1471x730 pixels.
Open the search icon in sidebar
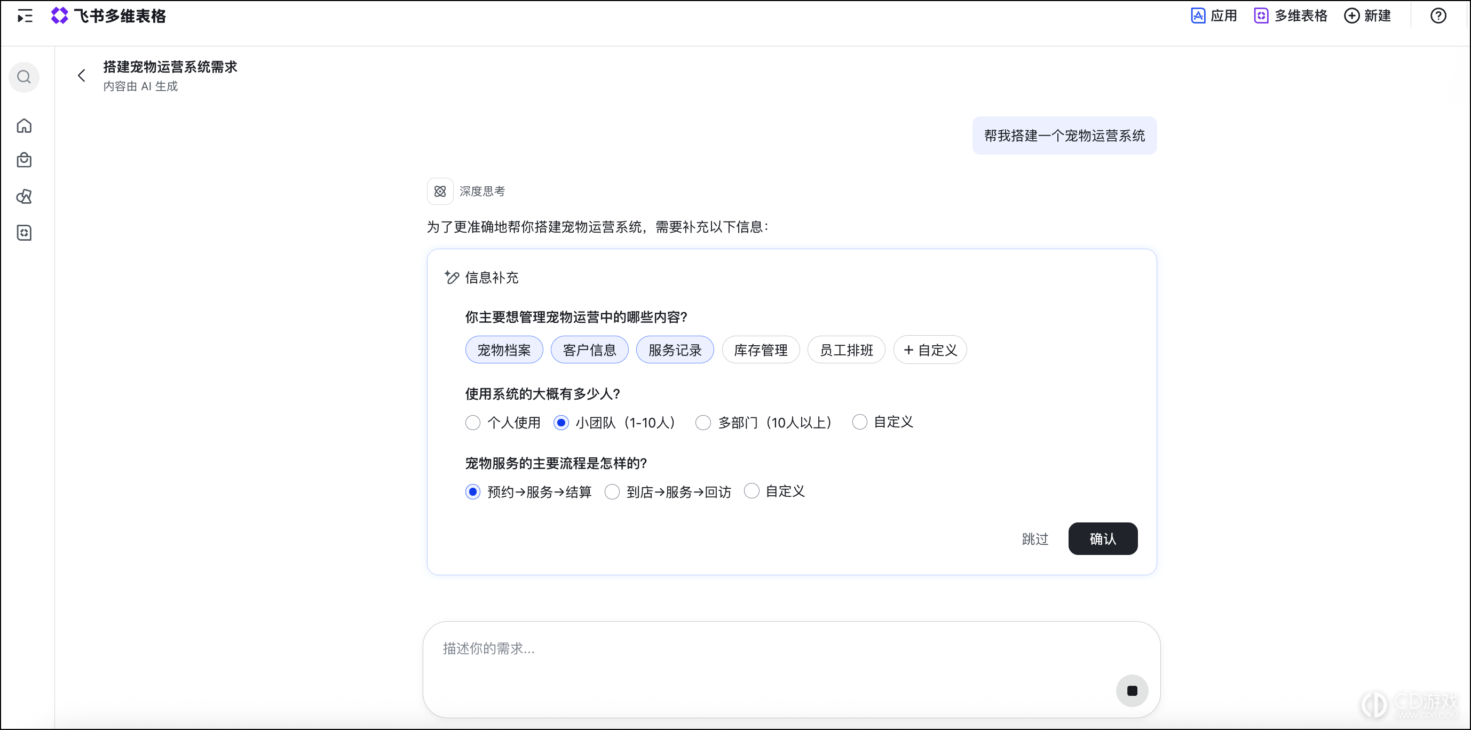point(24,77)
